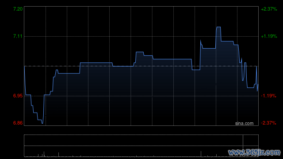Viewport: 283px width, 159px height.
Task: Click the sina.com label in chart
Action: (x=244, y=124)
